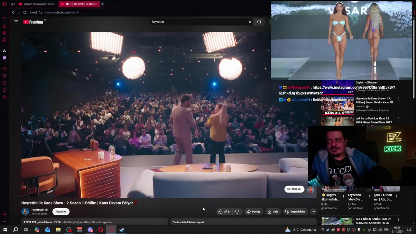Open NVIDIA tray icon

(x=364, y=230)
